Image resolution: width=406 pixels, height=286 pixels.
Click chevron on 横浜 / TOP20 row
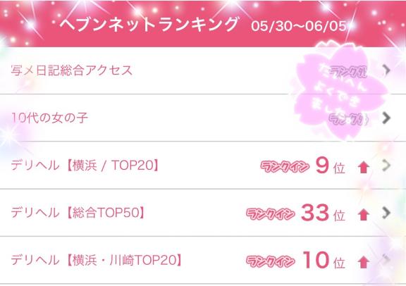pos(386,166)
